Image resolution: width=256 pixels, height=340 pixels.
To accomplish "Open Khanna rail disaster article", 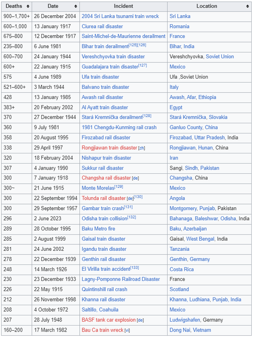I will pos(103,300).
